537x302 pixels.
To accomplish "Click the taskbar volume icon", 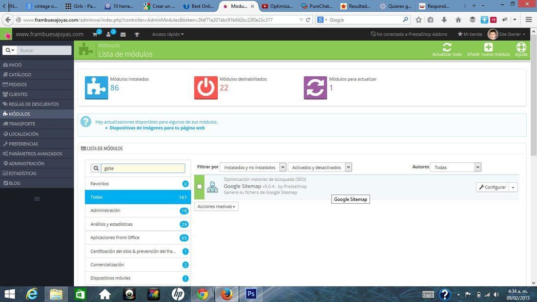I will pyautogui.click(x=496, y=295).
